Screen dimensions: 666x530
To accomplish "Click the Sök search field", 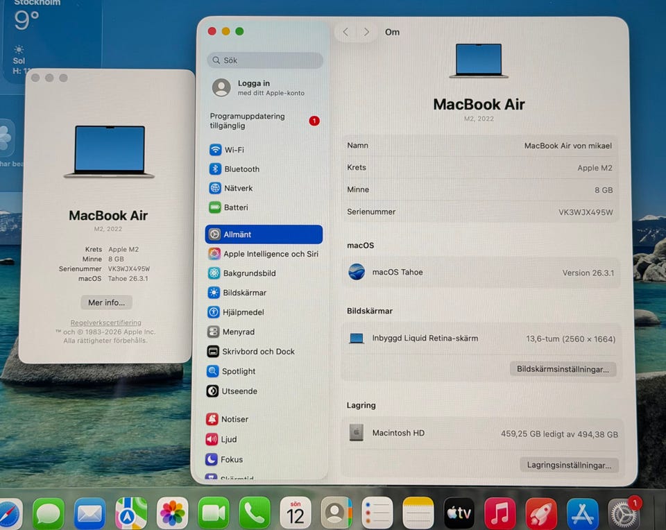I will [265, 60].
